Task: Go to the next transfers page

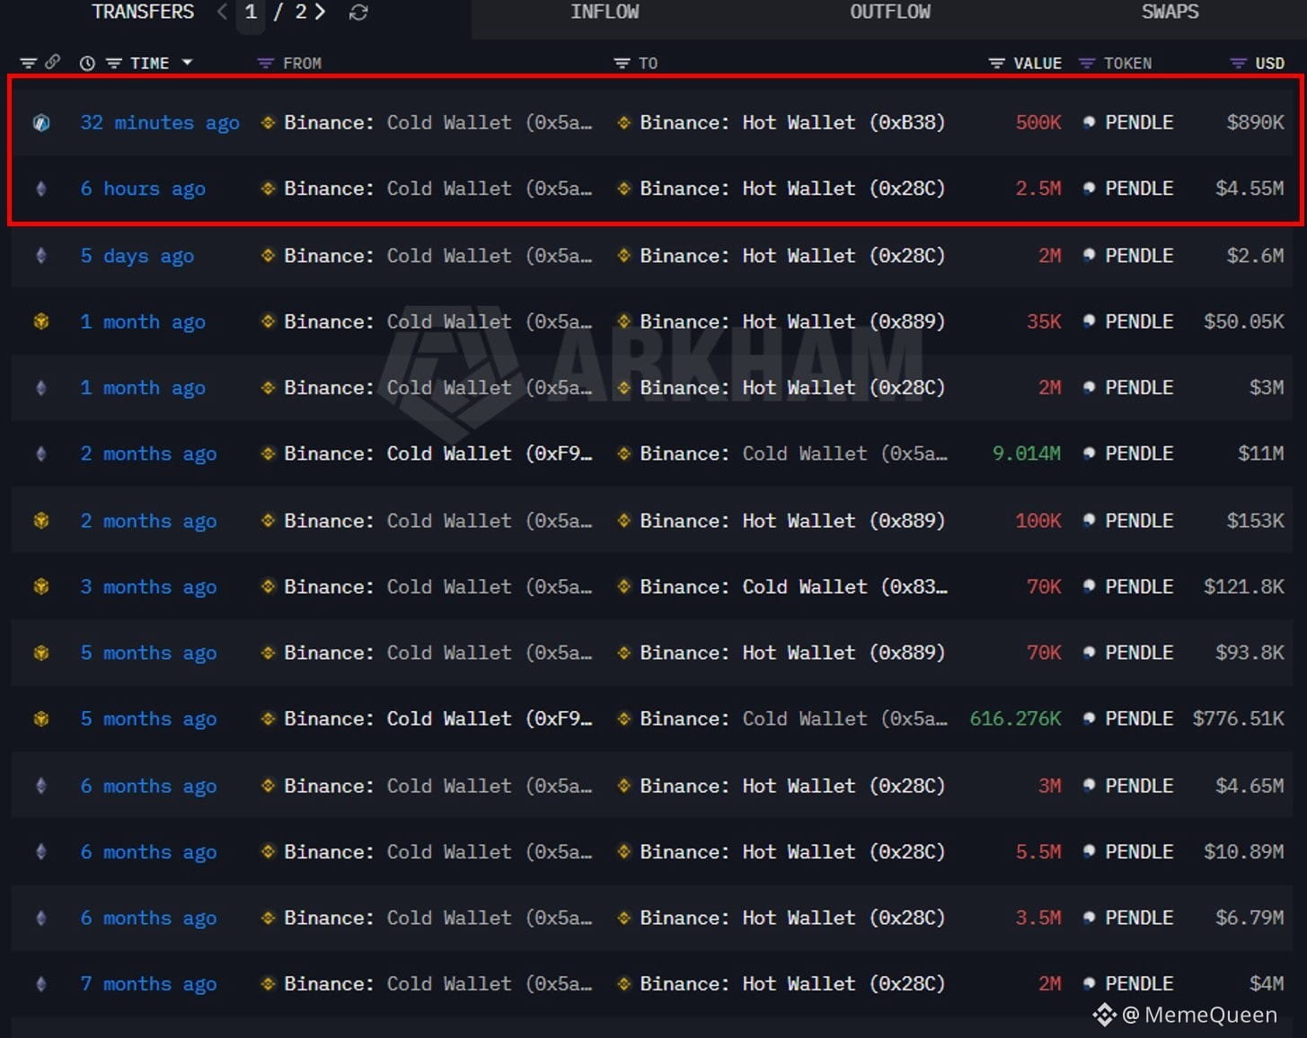Action: [320, 13]
